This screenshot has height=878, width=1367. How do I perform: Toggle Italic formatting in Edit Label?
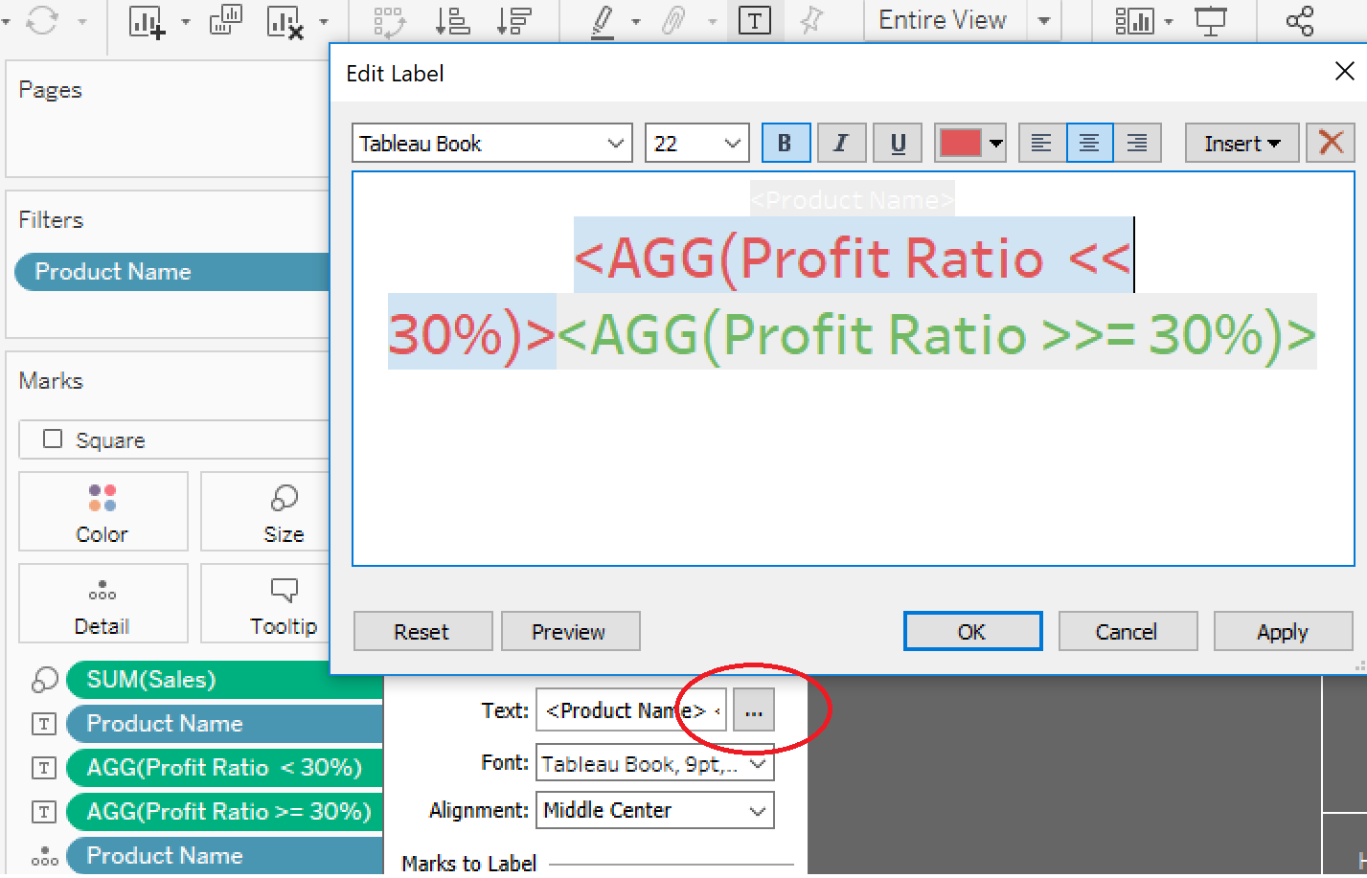(841, 143)
